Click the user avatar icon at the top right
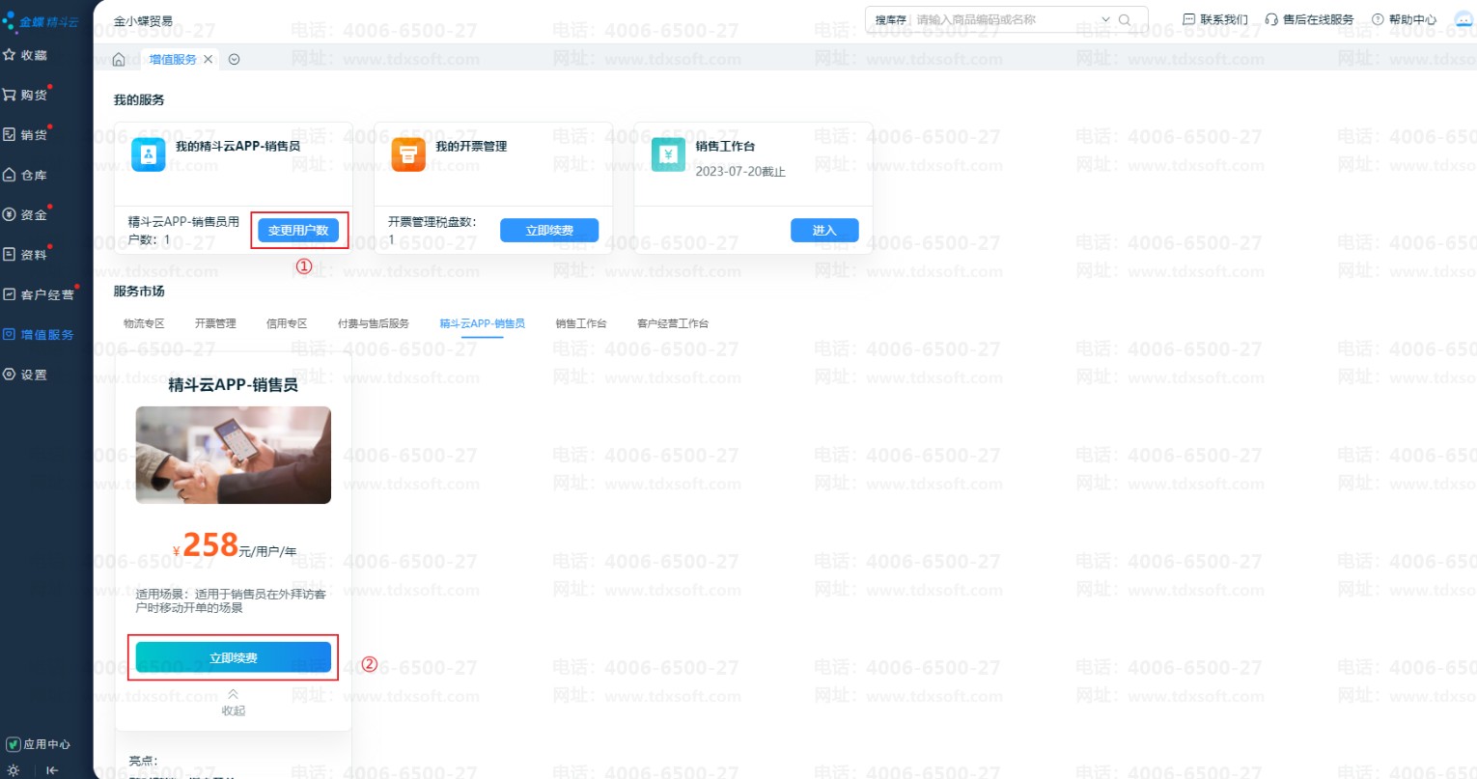The height and width of the screenshot is (779, 1477). click(x=1463, y=19)
